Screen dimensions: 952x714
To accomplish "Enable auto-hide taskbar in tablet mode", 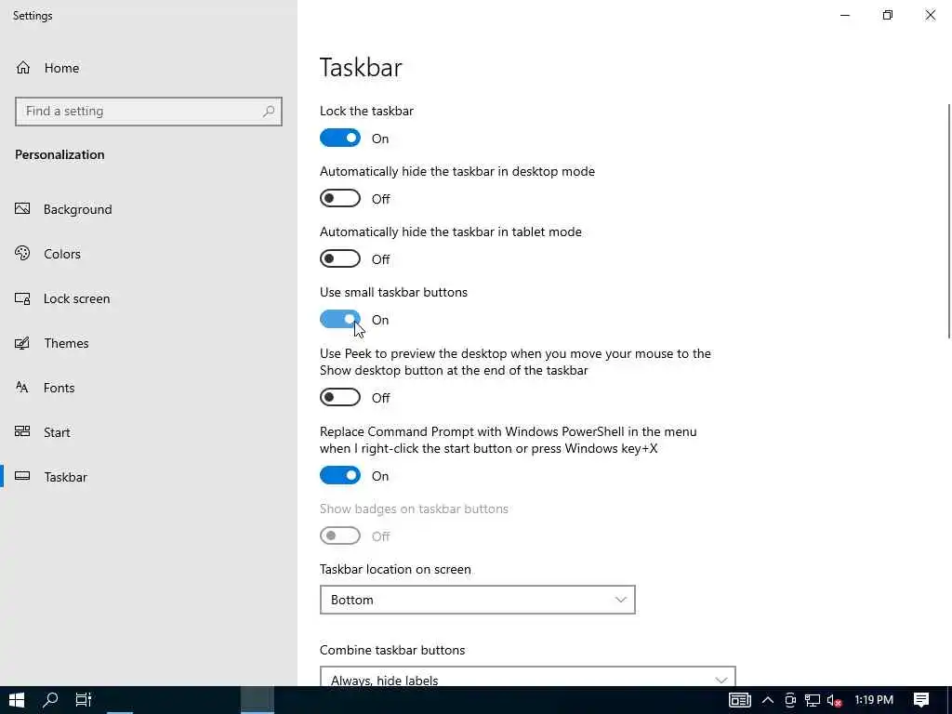I will (x=340, y=258).
